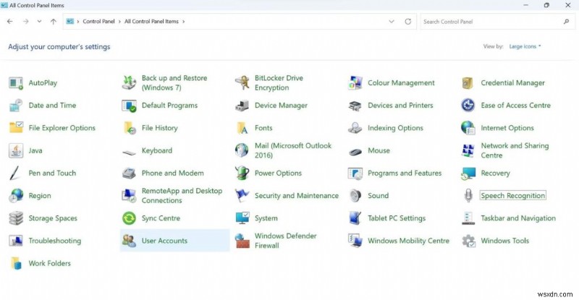Screen dimensions: 579x300
Task: Go up one level with Up arrow
Action: [54, 22]
